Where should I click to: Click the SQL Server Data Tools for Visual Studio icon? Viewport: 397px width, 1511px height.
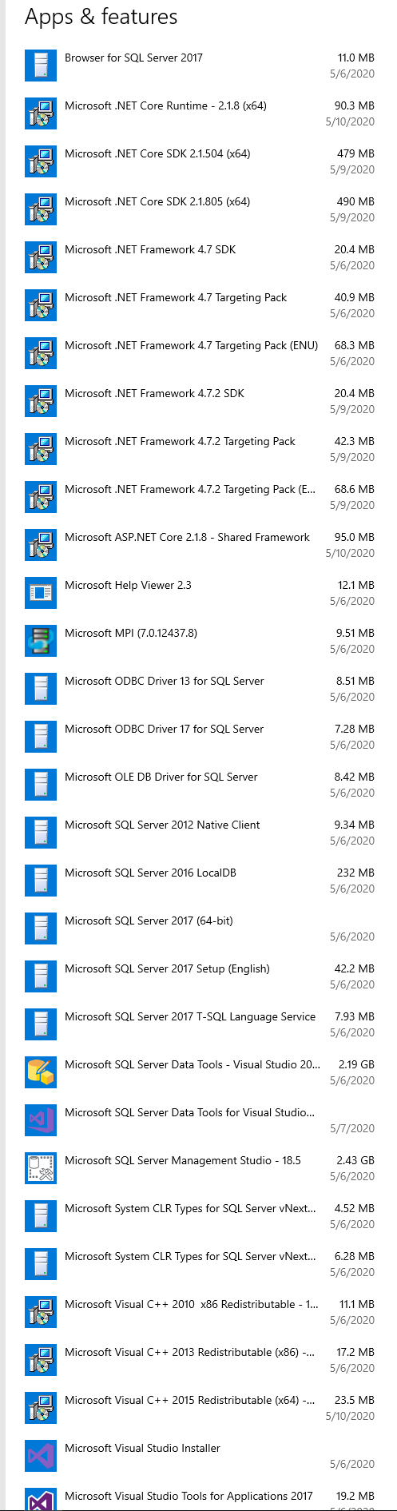tap(41, 1120)
